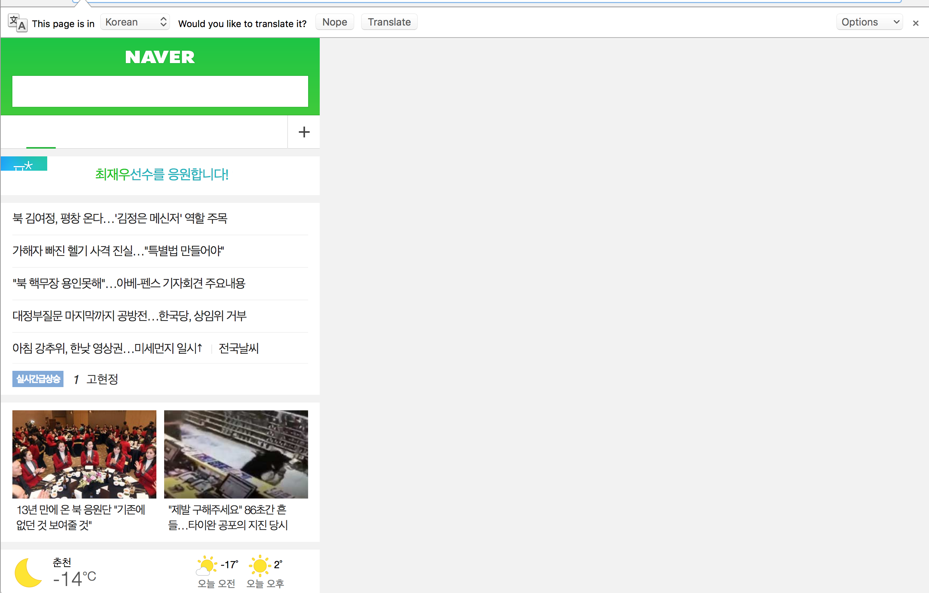The image size is (929, 593).
Task: Open the thumbnail of cheering squad in red
Action: pyautogui.click(x=84, y=454)
